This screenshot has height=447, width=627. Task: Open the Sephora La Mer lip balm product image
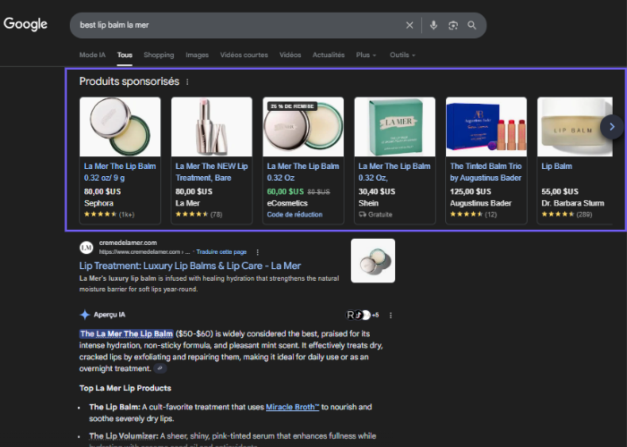tap(120, 126)
